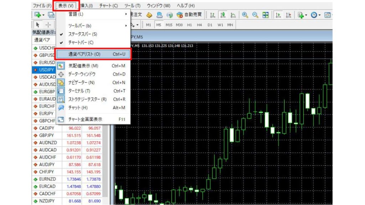The image size is (365, 205).
Task: Switch chart to bar chart icon
Action: pyautogui.click(x=212, y=15)
